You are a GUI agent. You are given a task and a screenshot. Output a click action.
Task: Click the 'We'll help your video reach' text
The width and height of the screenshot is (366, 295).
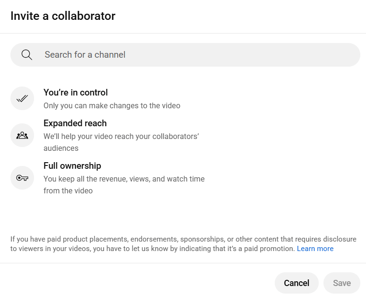point(121,137)
